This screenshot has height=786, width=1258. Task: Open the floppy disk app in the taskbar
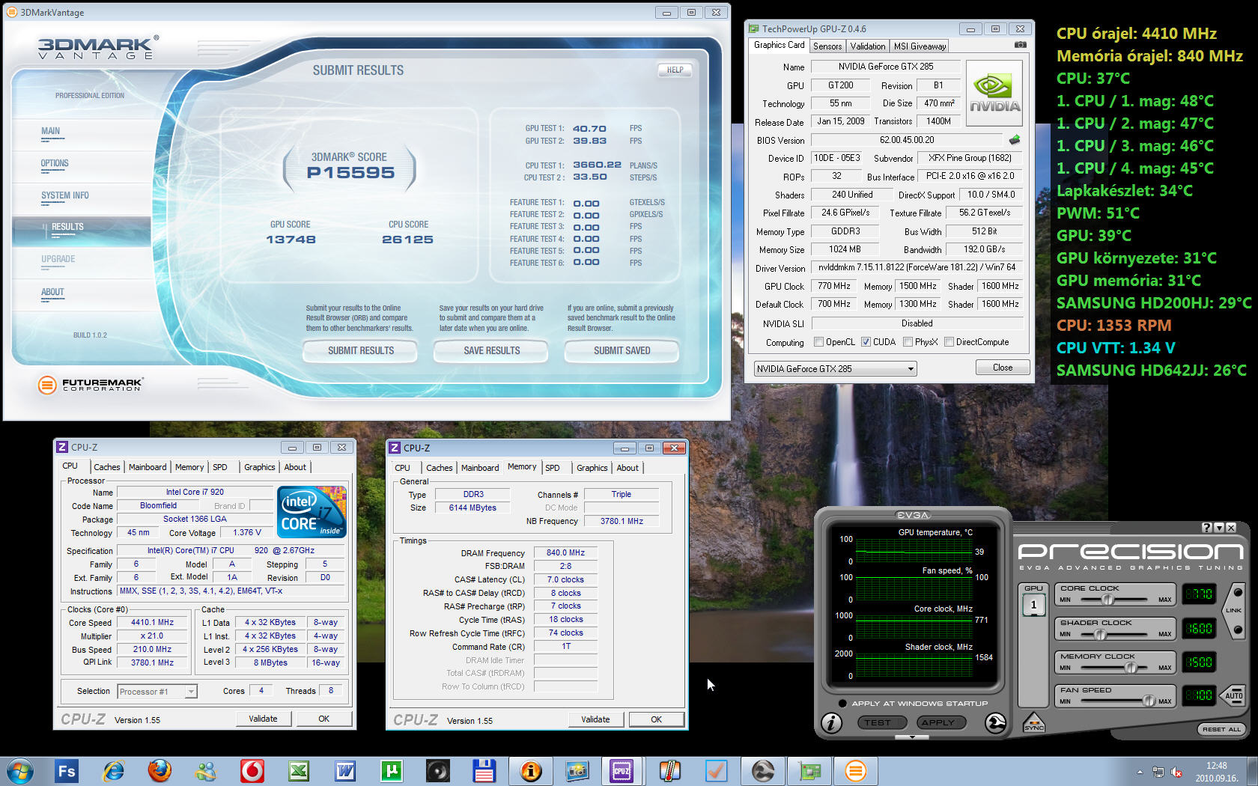pos(484,770)
